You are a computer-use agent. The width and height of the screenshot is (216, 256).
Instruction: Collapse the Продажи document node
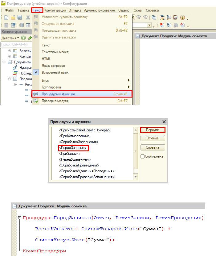(10, 79)
